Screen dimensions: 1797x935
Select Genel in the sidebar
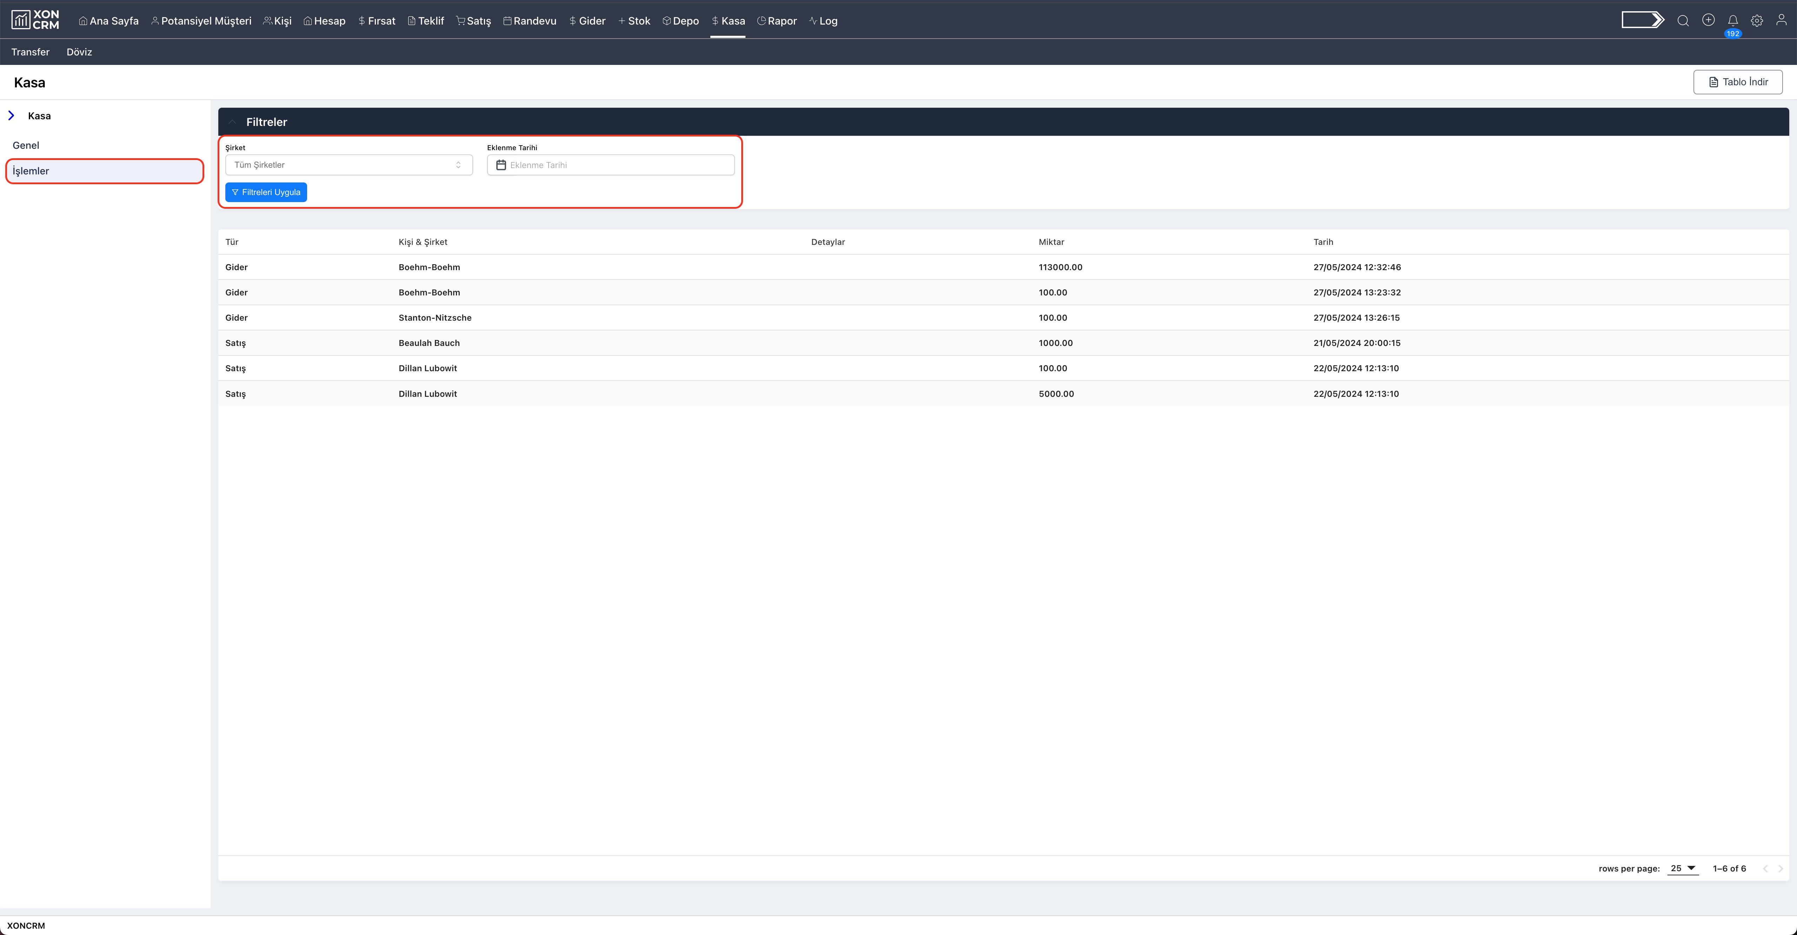coord(26,145)
